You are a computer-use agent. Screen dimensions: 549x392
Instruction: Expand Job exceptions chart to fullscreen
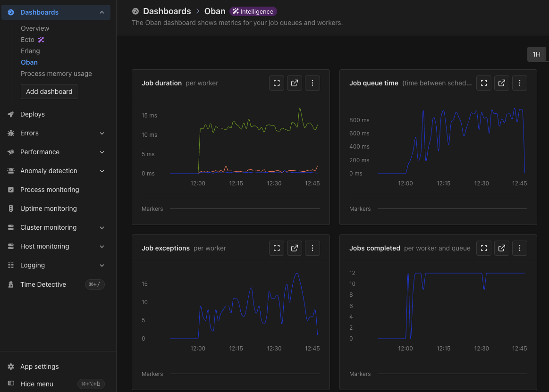click(x=277, y=248)
